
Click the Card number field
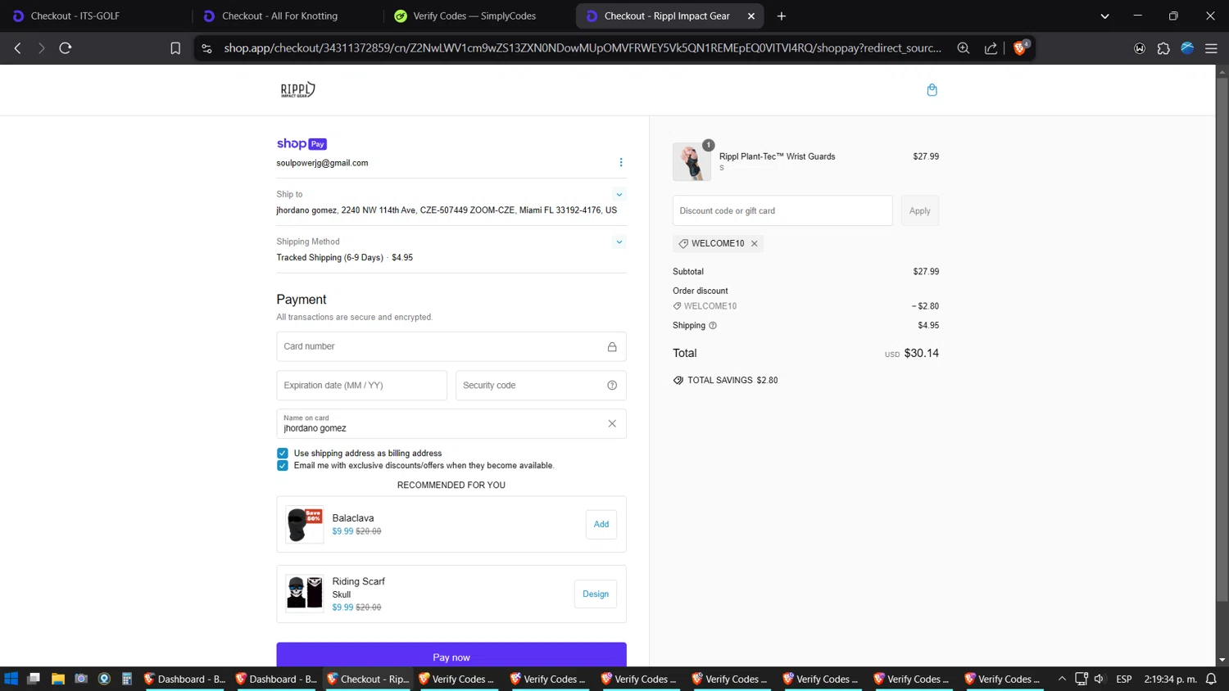coord(451,346)
